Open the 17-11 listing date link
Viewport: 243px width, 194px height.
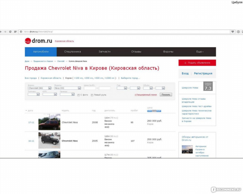click(31, 123)
